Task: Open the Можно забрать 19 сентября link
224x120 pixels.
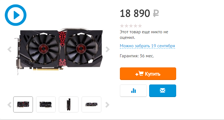Action: pyautogui.click(x=147, y=46)
